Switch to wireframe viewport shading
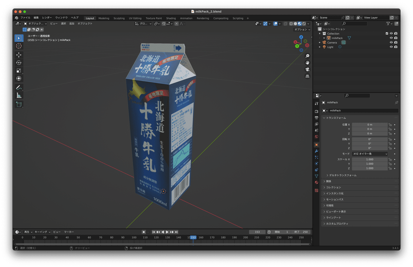Screen dimensions: 413x267 click(291, 24)
